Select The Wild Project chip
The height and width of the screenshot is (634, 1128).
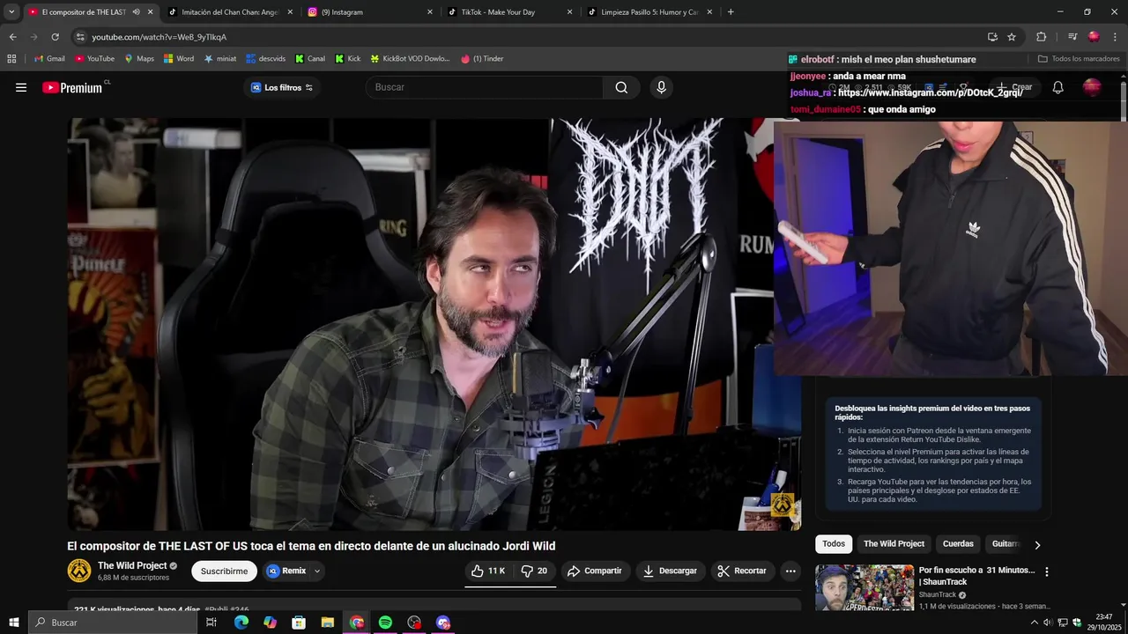click(x=894, y=544)
